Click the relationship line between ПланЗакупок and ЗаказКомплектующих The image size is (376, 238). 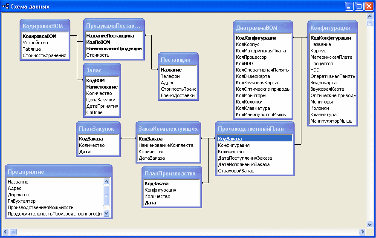click(x=128, y=138)
